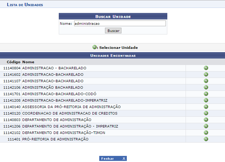
Task: Select COORDENACAO DE ADMINISTRACAO DE CREDITOS icon
Action: 206,113
